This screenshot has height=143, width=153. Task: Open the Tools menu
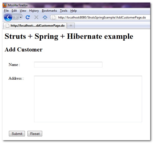click(64, 11)
